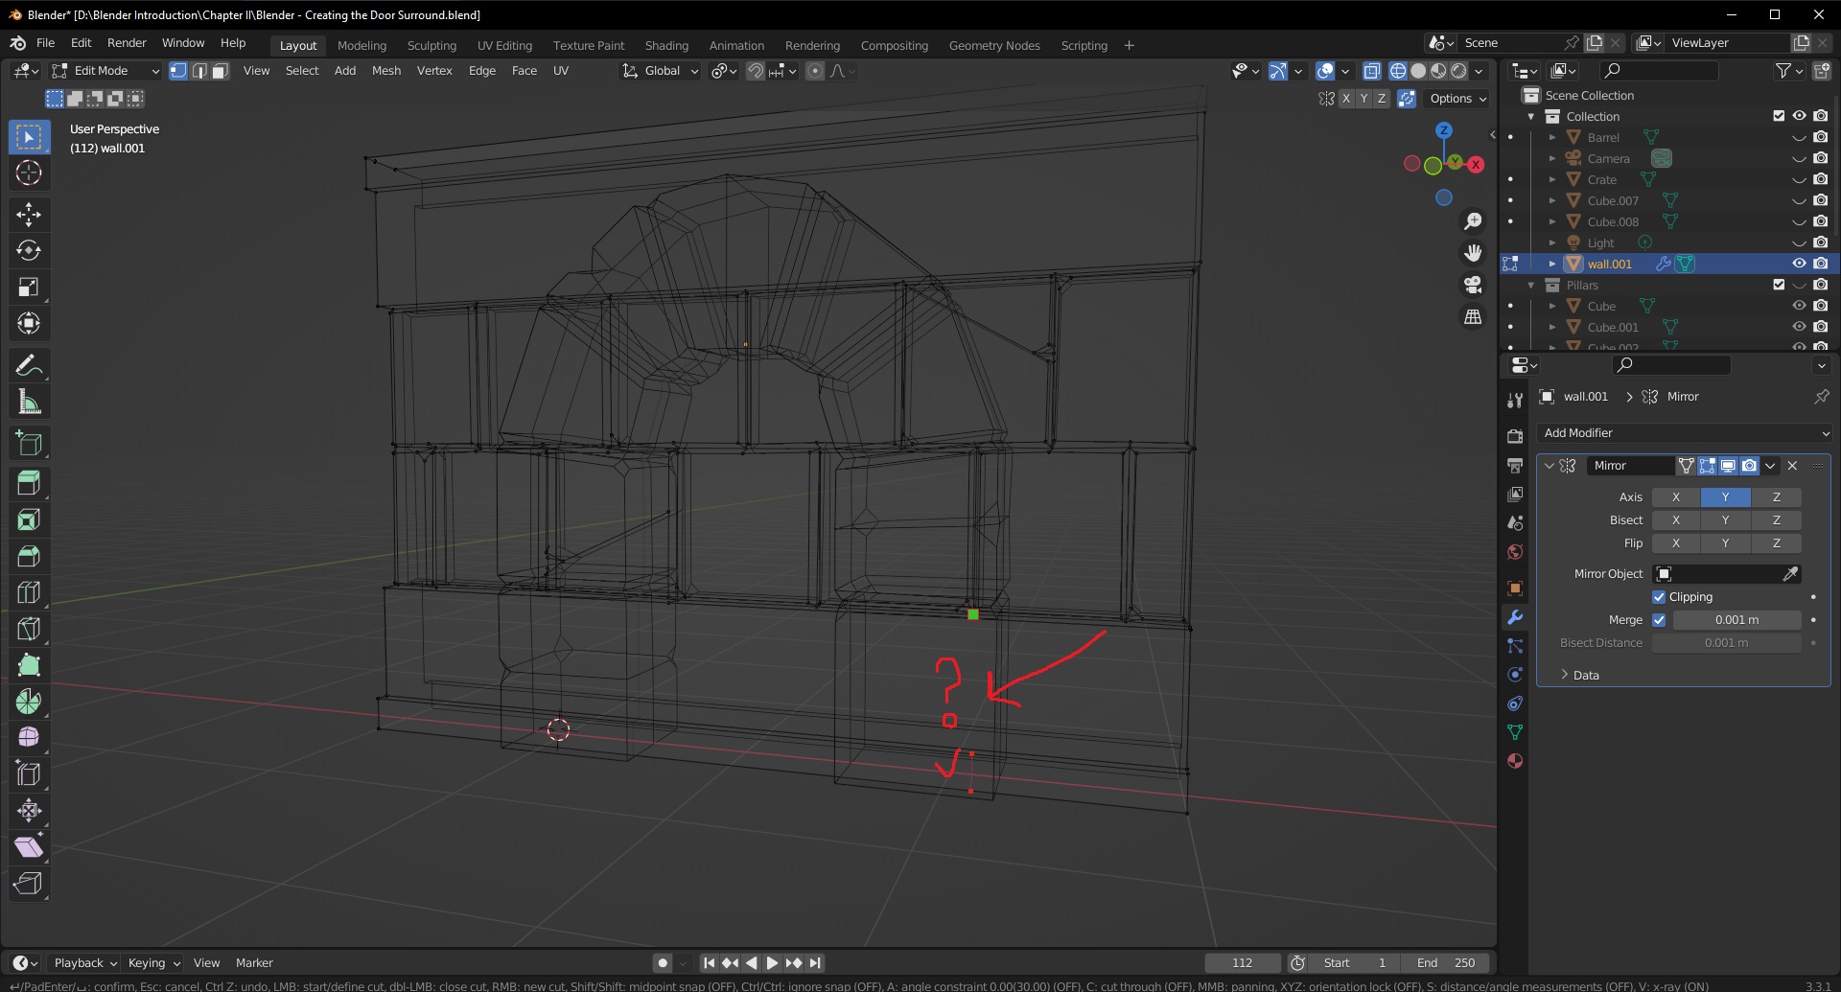Switch to the Shading workspace tab
The height and width of the screenshot is (992, 1841).
[666, 45]
